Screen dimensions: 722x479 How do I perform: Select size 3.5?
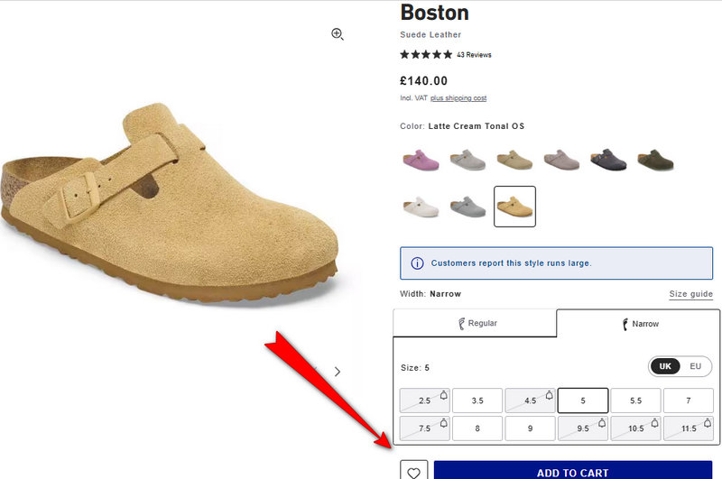tap(477, 401)
